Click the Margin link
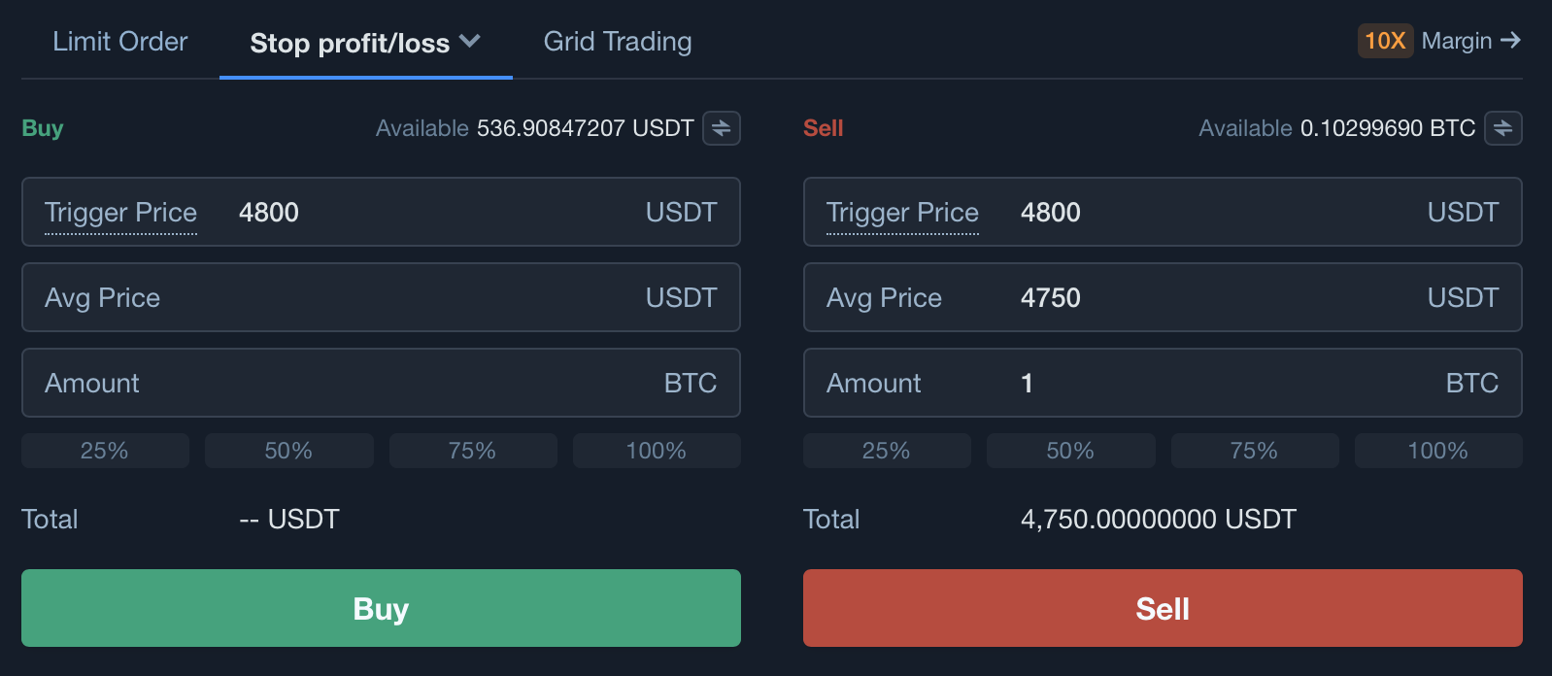1552x676 pixels. pyautogui.click(x=1456, y=41)
